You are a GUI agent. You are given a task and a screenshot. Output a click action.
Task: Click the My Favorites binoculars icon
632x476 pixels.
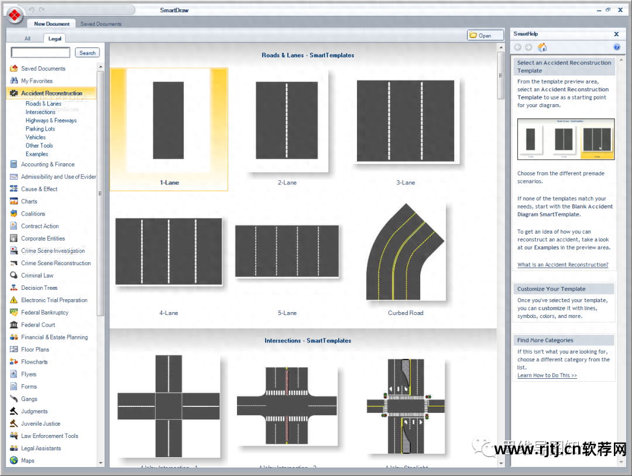13,80
